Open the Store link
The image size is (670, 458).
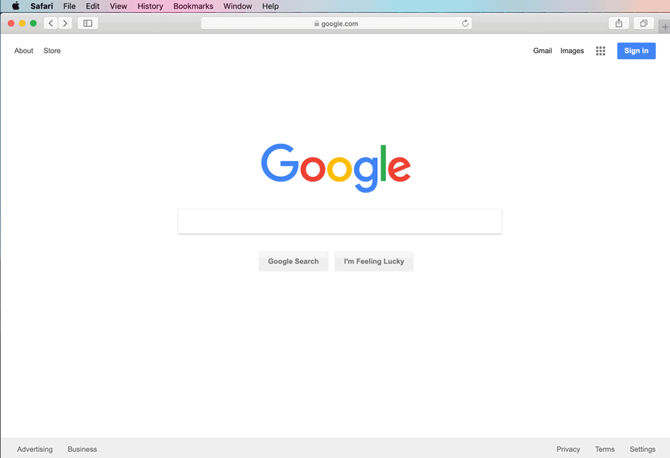52,51
